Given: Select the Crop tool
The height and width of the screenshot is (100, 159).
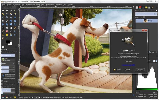Looking at the screenshot, I should [x=7, y=21].
